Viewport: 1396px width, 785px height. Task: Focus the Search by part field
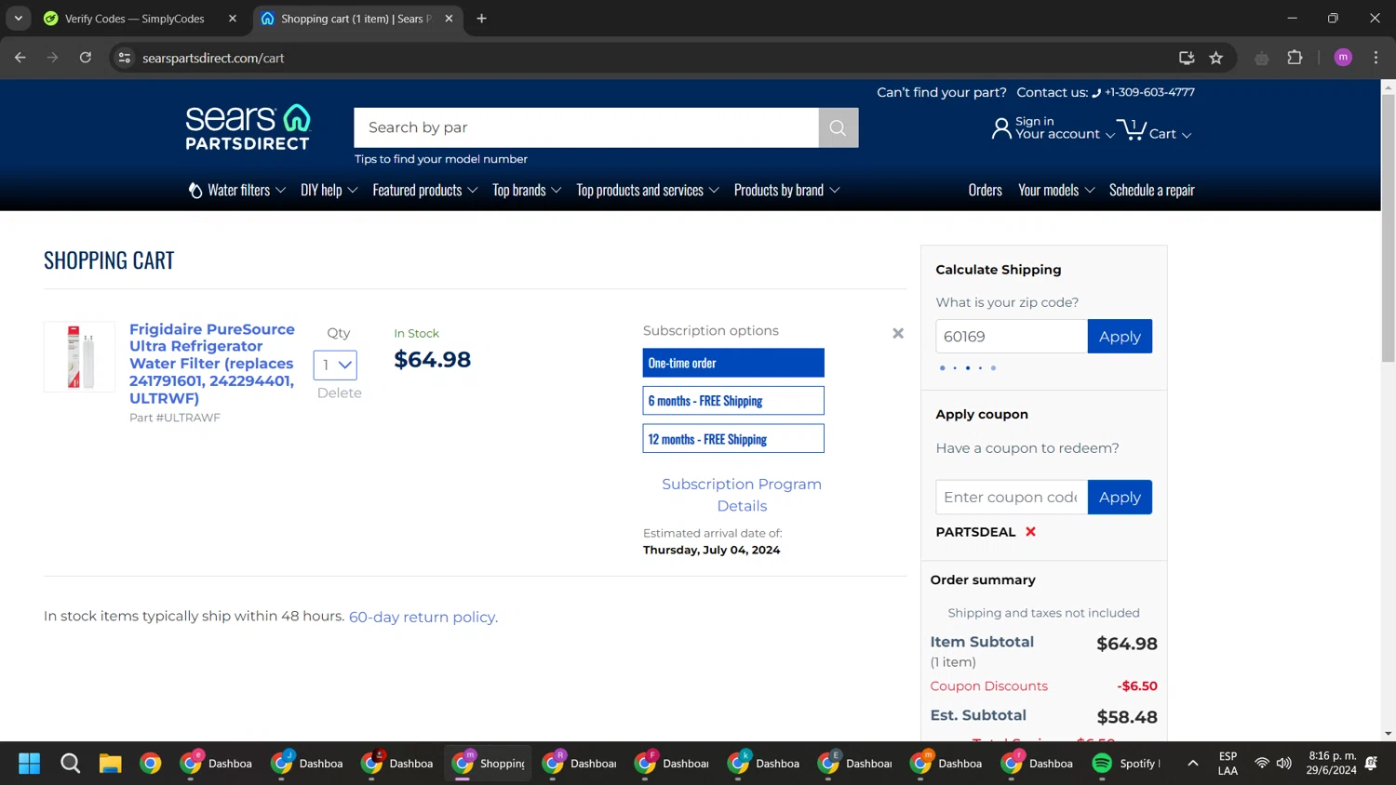[586, 127]
